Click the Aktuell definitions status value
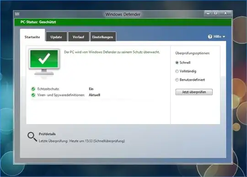This screenshot has width=247, height=177. pos(95,95)
